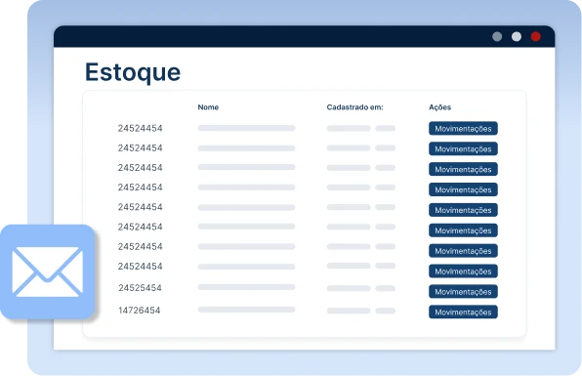Click the Ações column header
This screenshot has height=376, width=582.
click(x=439, y=107)
